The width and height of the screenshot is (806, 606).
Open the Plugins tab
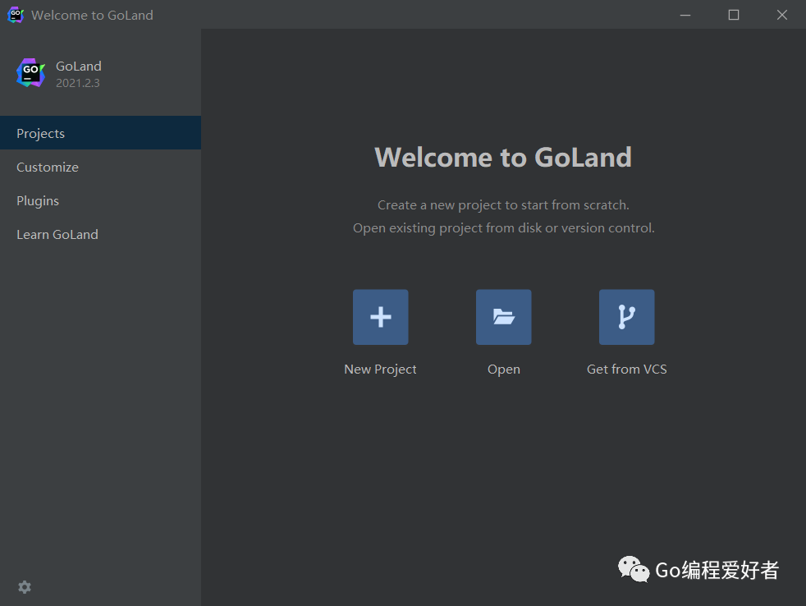(x=100, y=200)
